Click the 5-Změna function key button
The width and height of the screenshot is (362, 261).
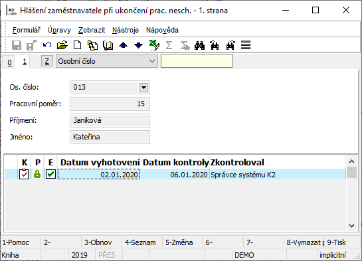click(183, 242)
